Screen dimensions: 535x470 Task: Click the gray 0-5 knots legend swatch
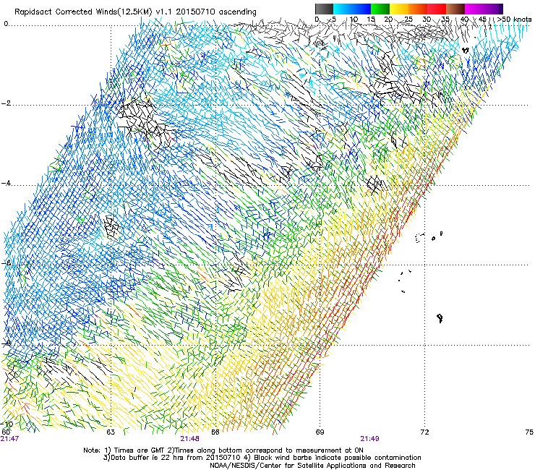point(324,9)
